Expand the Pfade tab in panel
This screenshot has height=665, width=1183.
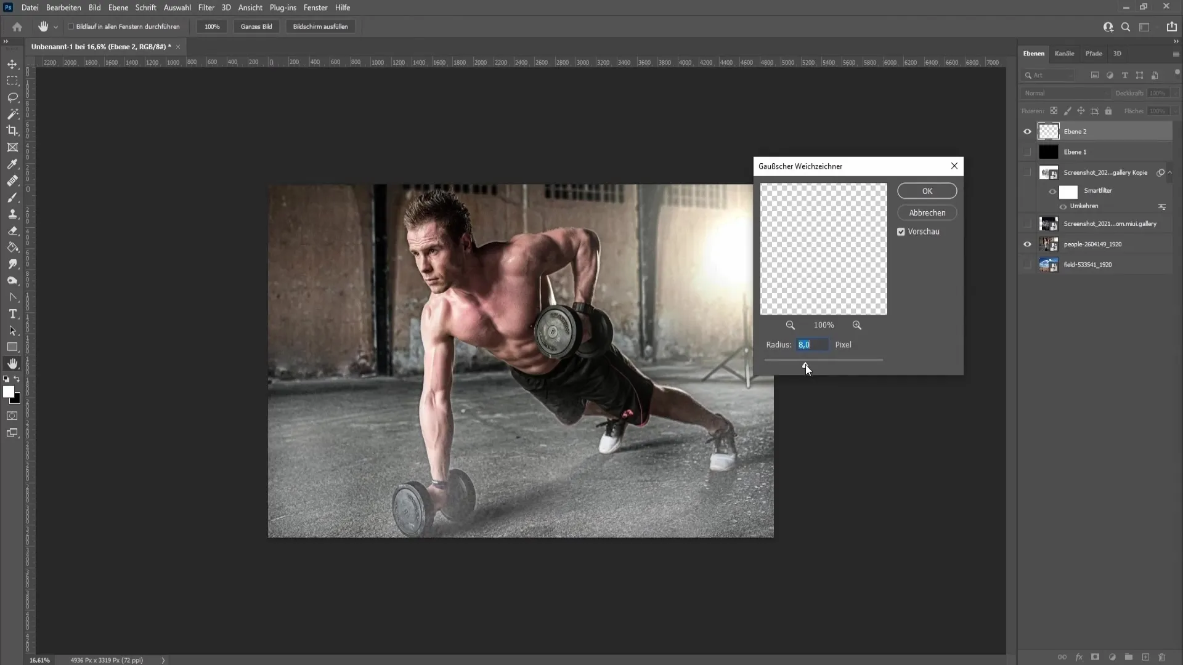click(x=1093, y=53)
